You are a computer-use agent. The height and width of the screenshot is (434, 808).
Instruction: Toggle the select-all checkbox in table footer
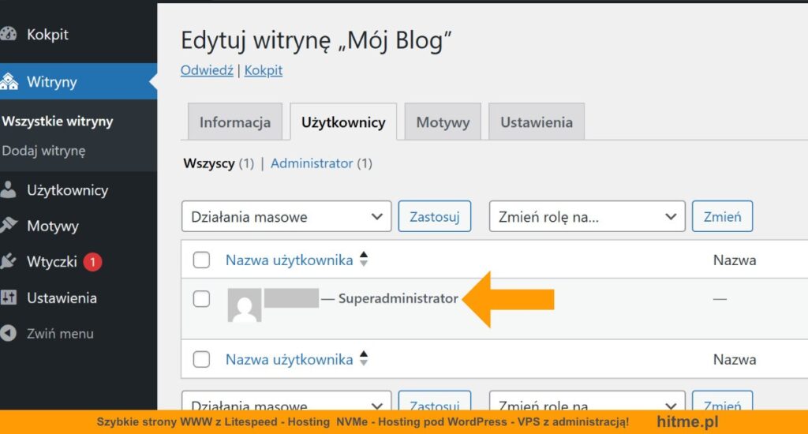click(202, 360)
